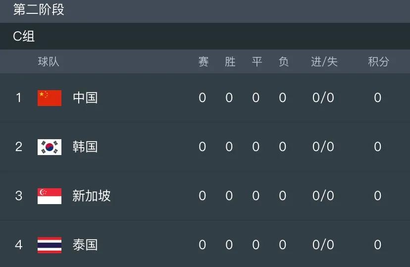
Task: Click the 第二阶段 stage header
Action: (39, 10)
